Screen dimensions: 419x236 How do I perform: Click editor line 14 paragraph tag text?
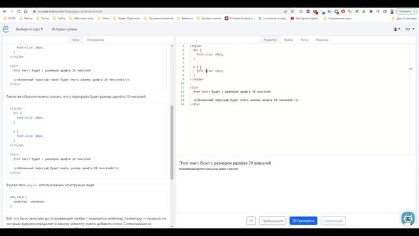[x=246, y=100]
